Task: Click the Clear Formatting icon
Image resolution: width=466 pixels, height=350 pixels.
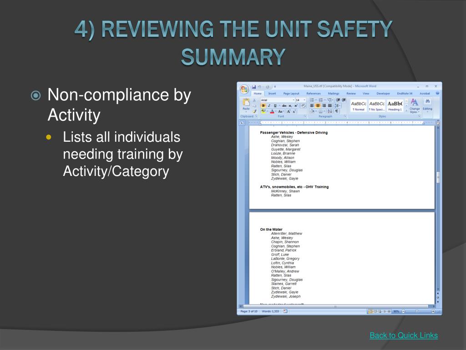Action: (303, 106)
